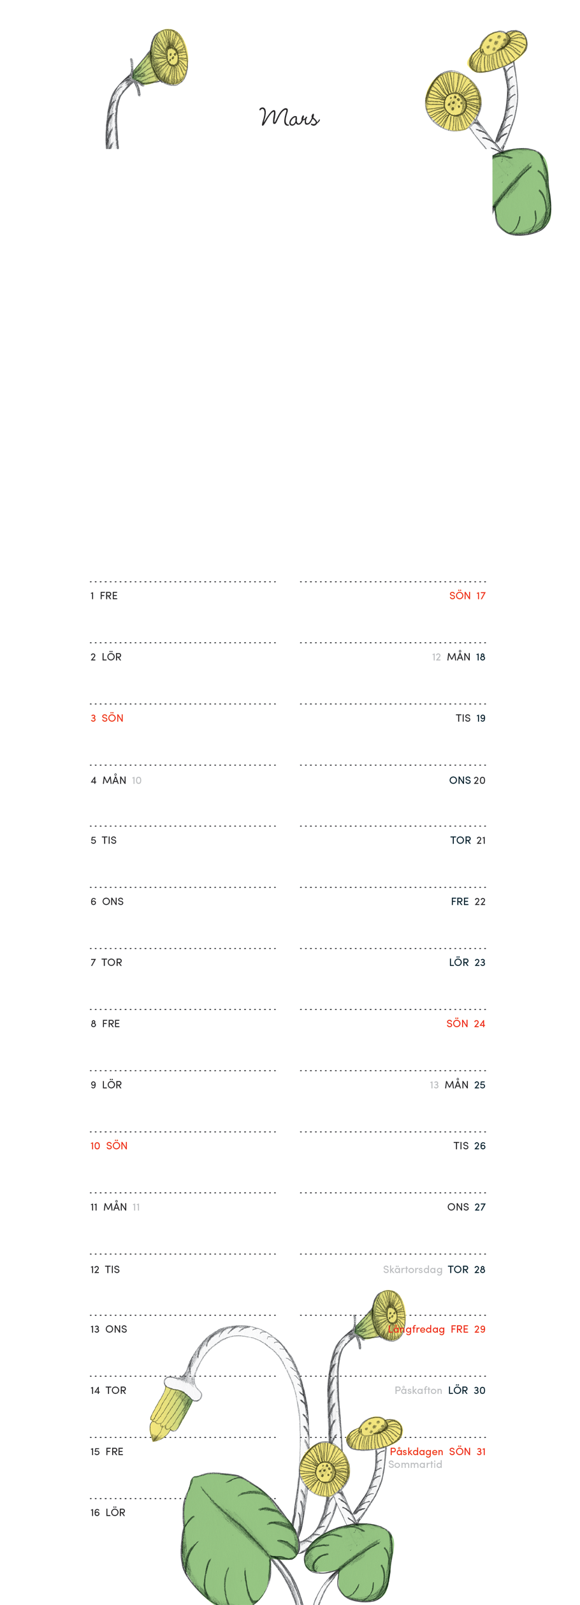The width and height of the screenshot is (580, 1605).
Task: Select the 1 FRE date entry
Action: (x=104, y=596)
